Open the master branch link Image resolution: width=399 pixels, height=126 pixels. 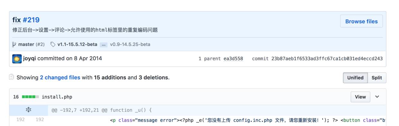click(x=26, y=44)
